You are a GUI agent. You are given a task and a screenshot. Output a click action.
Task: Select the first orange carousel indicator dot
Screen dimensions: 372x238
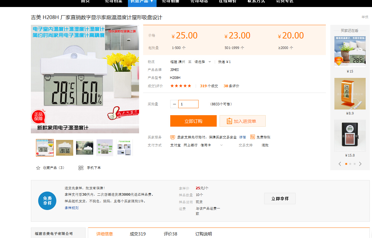[x=346, y=164]
